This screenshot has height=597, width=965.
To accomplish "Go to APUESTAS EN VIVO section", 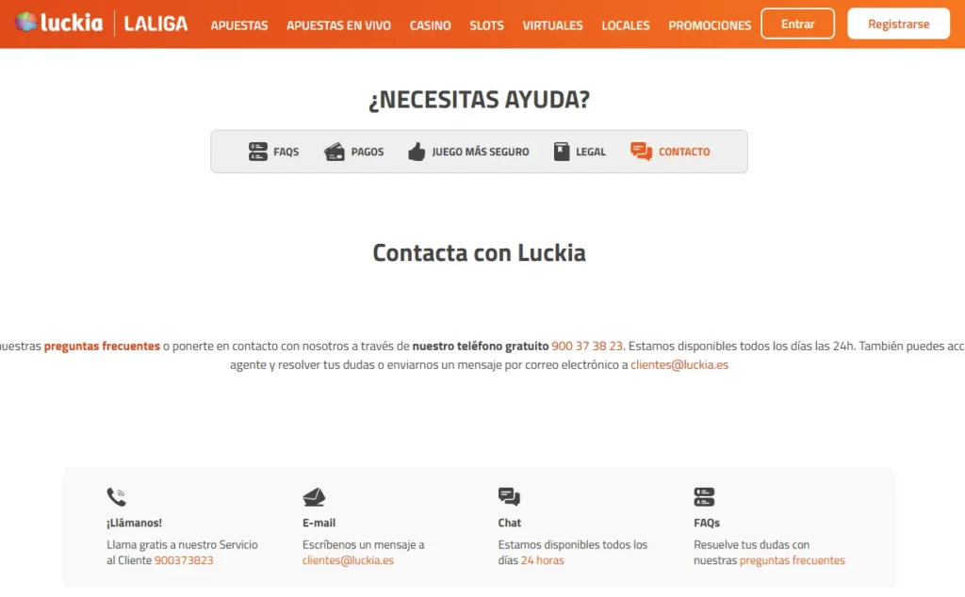I will [x=338, y=25].
